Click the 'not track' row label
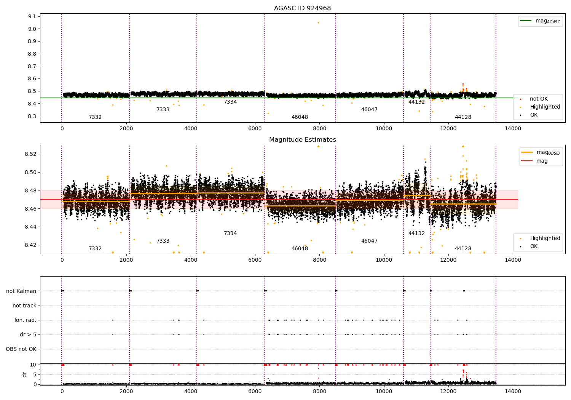571x400 pixels. pos(24,306)
